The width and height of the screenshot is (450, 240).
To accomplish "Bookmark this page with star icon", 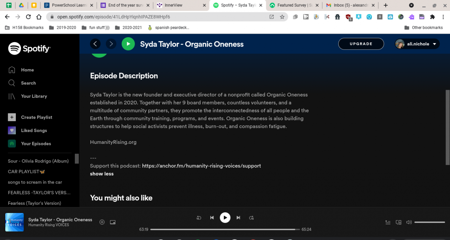I will pyautogui.click(x=282, y=17).
